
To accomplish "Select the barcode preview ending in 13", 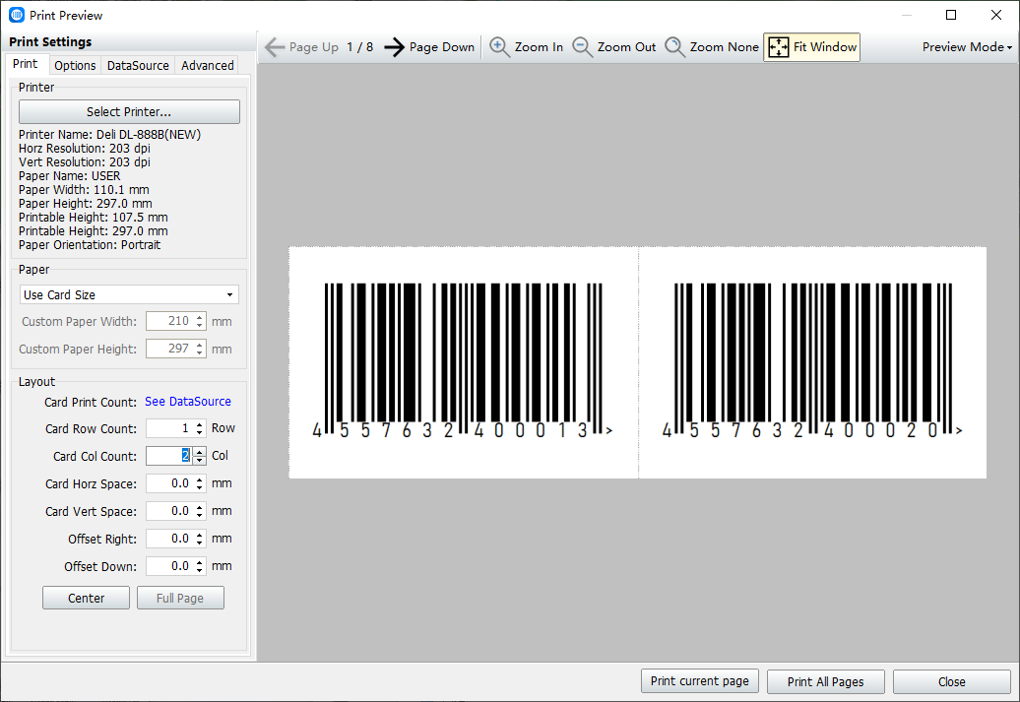I will coord(463,362).
